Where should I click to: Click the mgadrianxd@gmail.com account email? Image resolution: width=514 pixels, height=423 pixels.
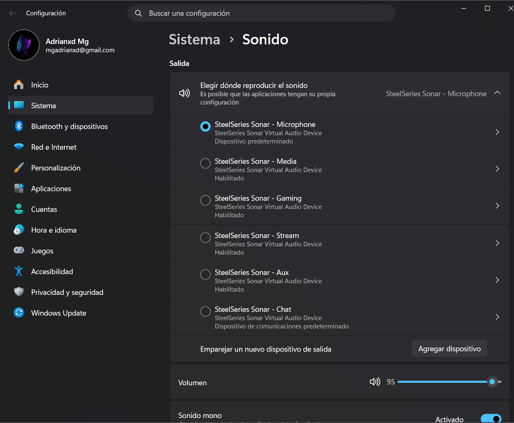click(x=80, y=50)
